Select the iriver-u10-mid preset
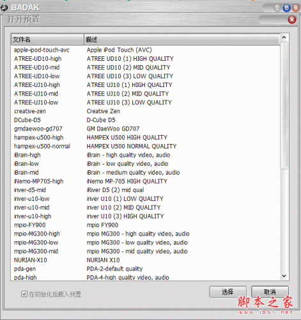 pos(32,207)
